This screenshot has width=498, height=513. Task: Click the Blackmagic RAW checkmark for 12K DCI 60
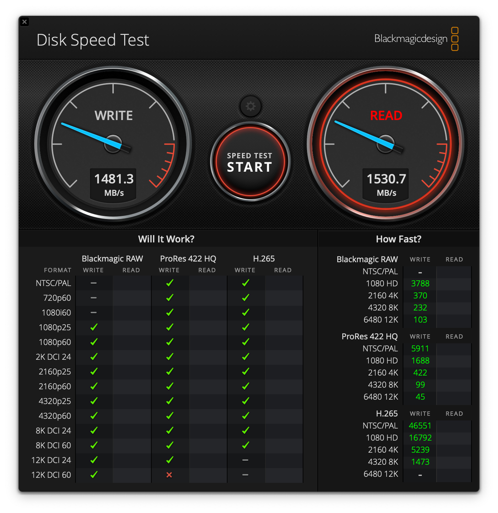tap(94, 474)
